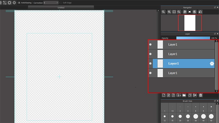
Task: Toggle the AntiAliasing checkbox
Action: click(19, 3)
